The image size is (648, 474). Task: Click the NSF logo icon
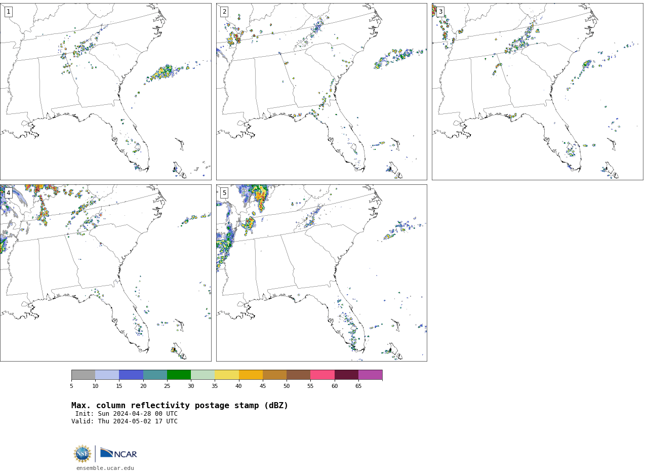tap(83, 454)
